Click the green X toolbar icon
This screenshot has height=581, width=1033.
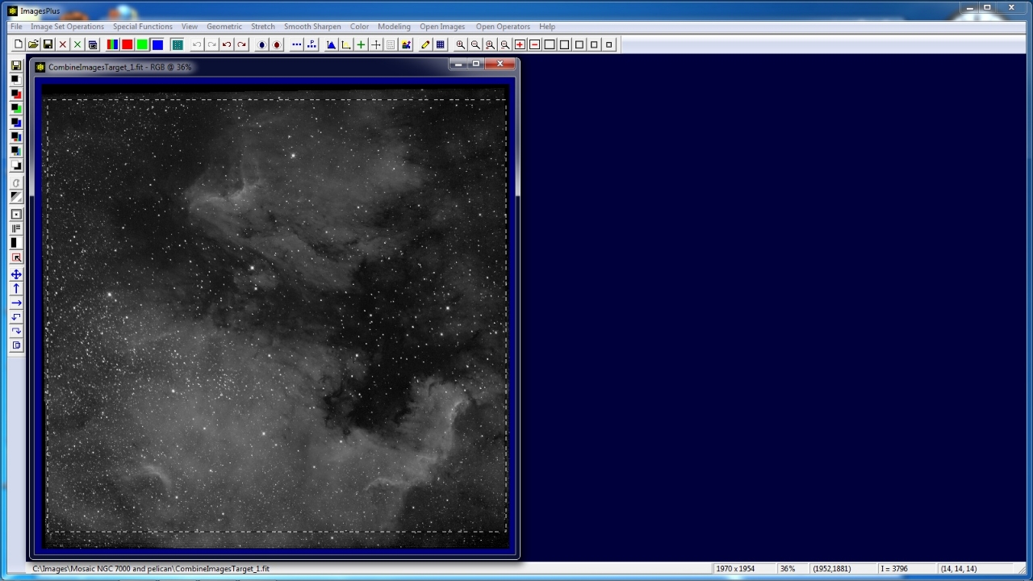[77, 44]
